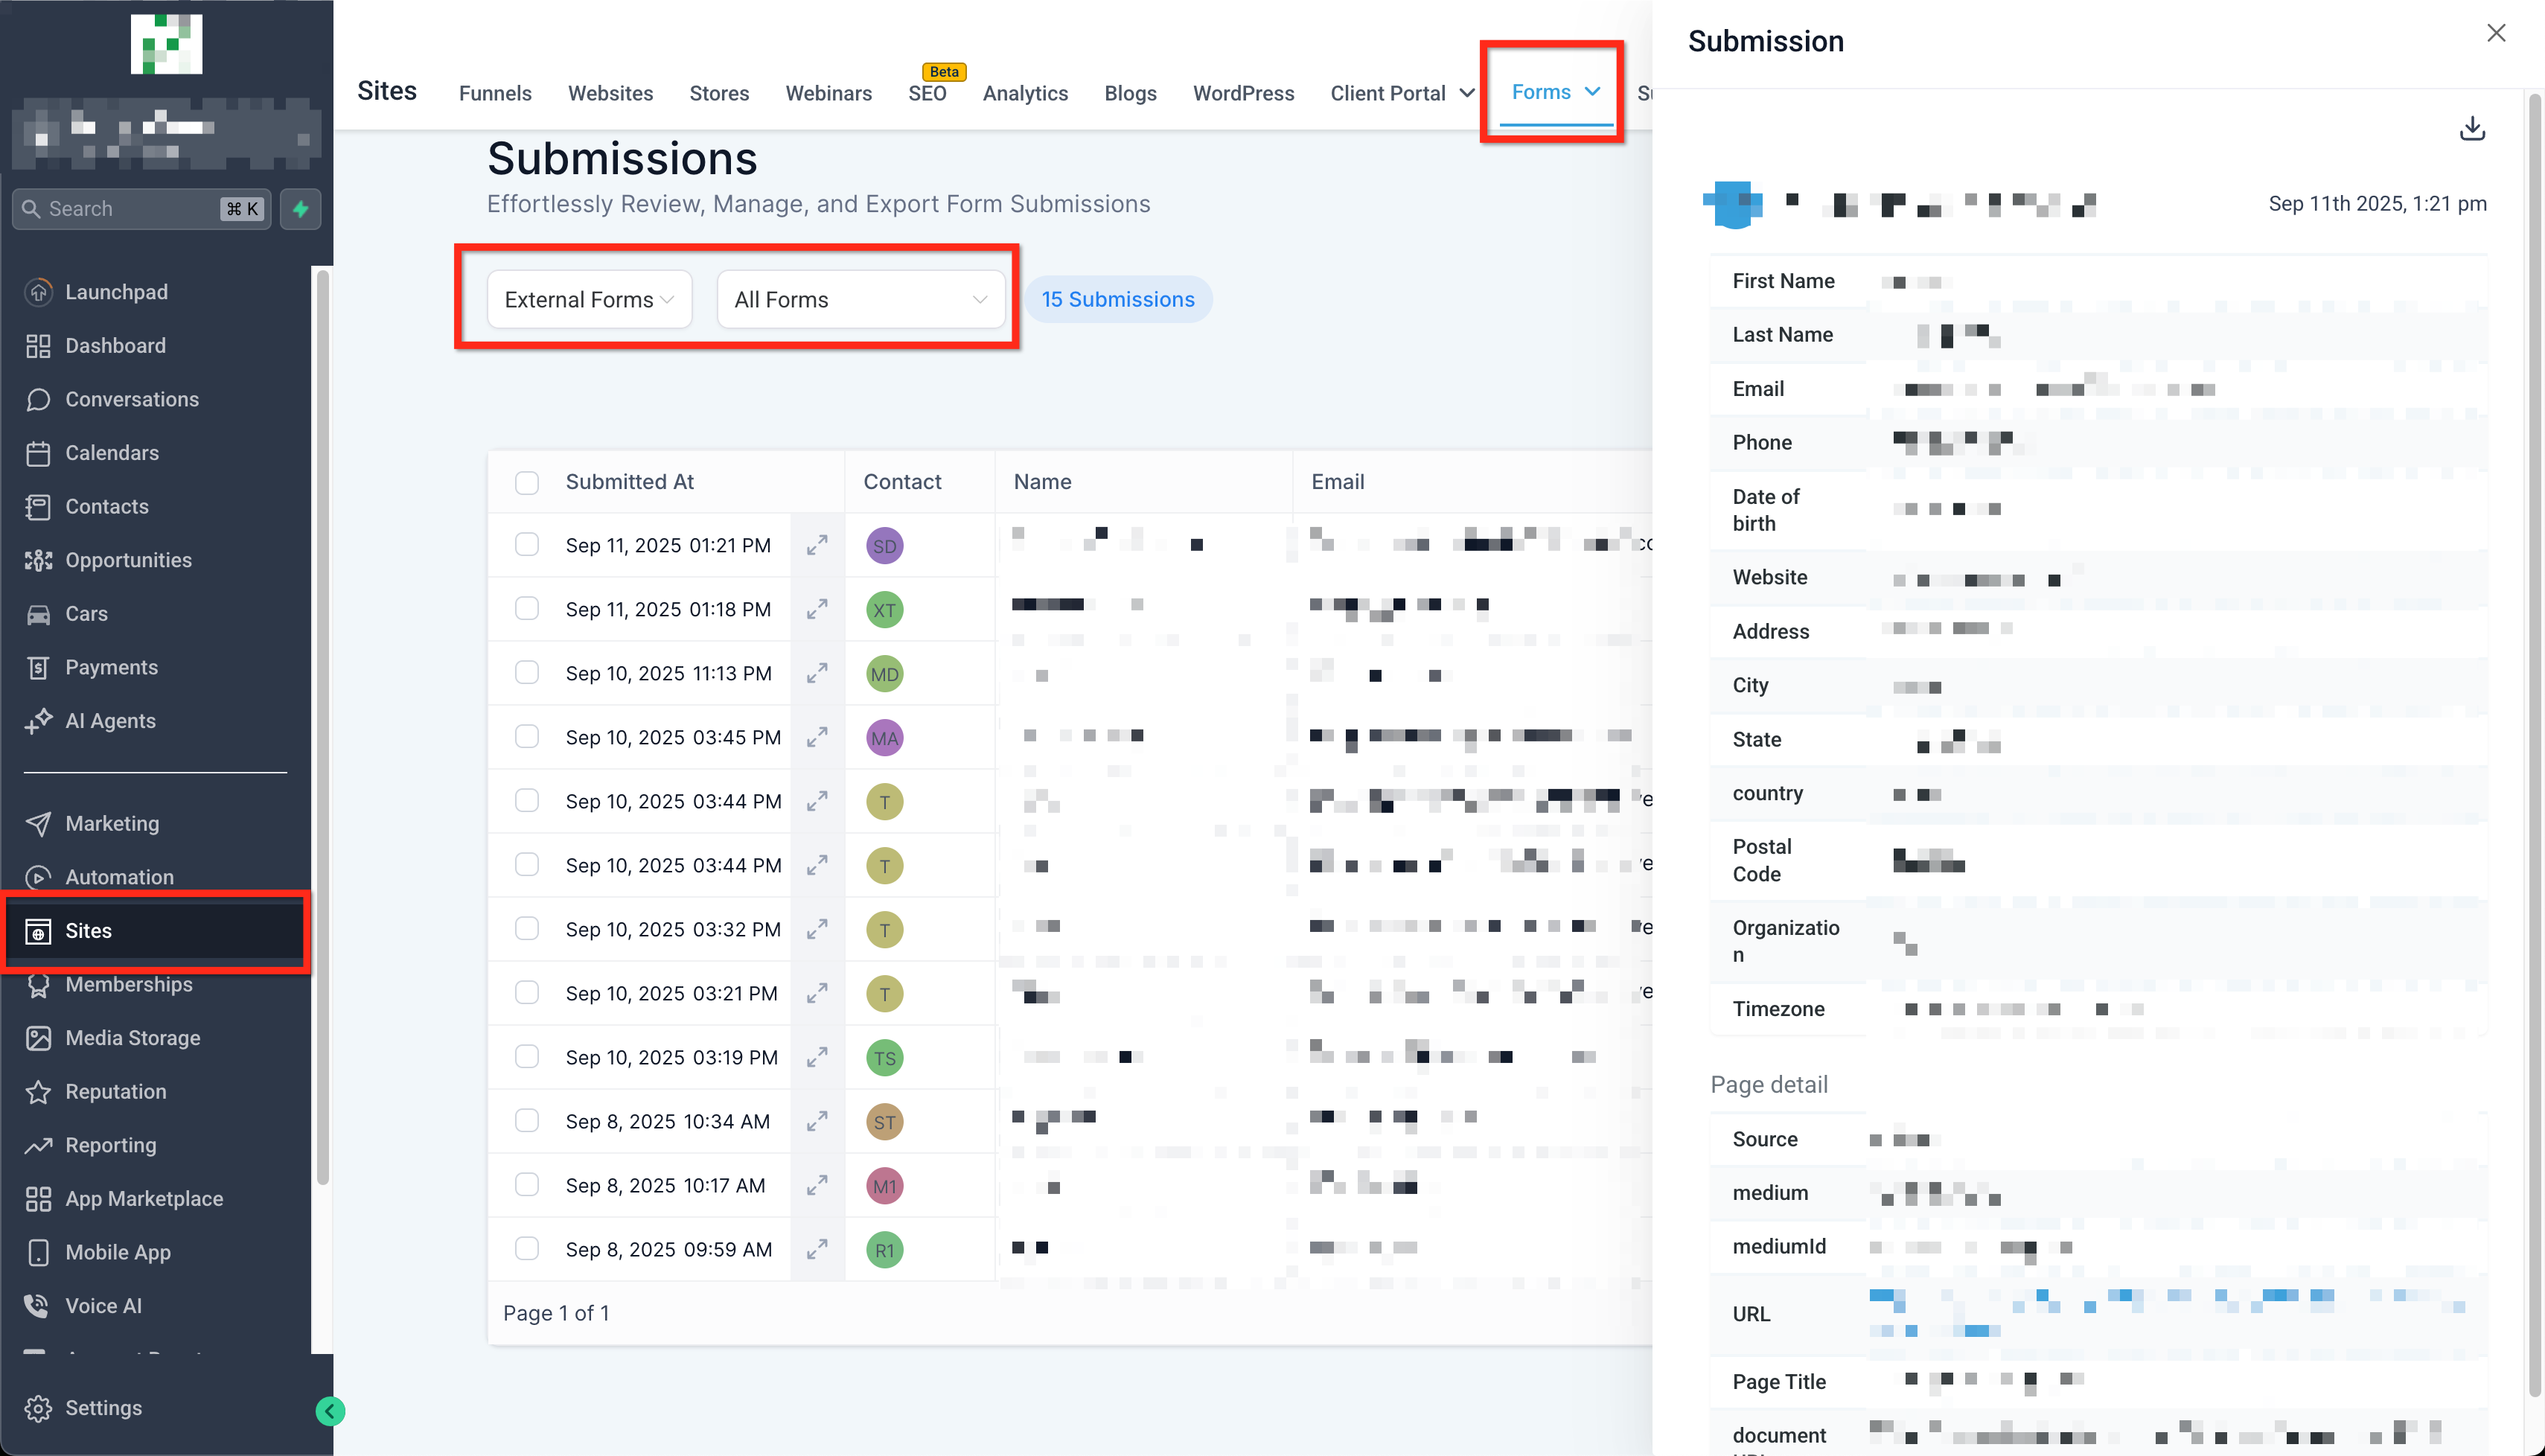Viewport: 2545px width, 1456px height.
Task: Expand the Sep 11 01:21 PM submission row
Action: 817,545
